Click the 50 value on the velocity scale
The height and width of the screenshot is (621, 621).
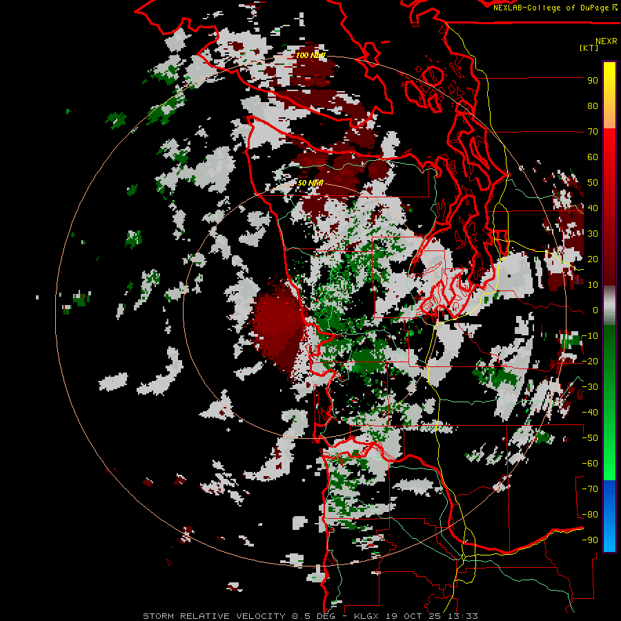click(x=593, y=183)
